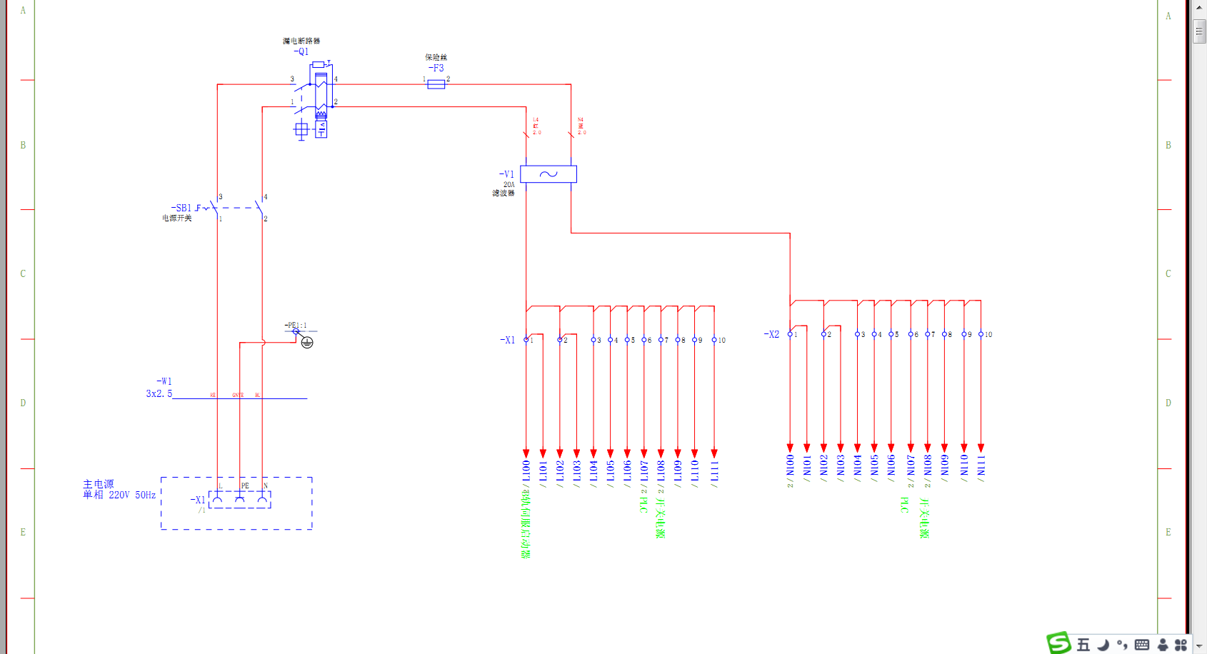Click the 主电源 main power text
The height and width of the screenshot is (654, 1207).
tap(98, 484)
